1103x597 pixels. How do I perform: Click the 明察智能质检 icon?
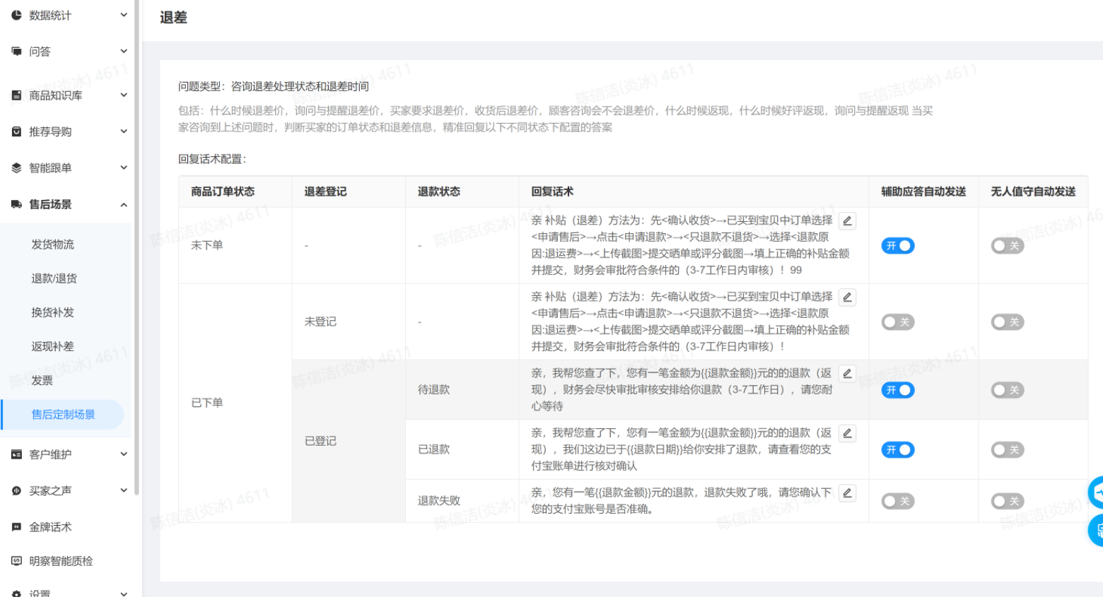(16, 561)
